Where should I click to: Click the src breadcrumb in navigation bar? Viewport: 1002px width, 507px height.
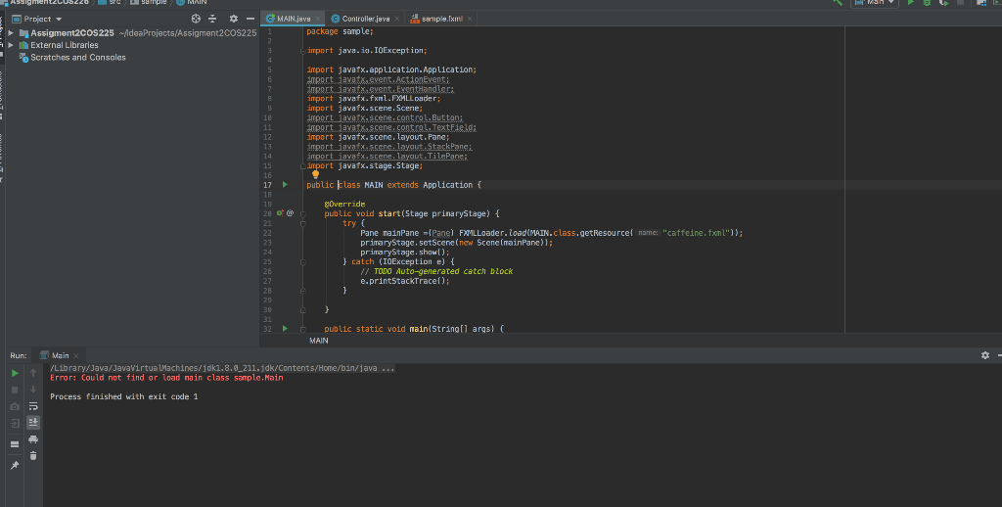point(110,3)
